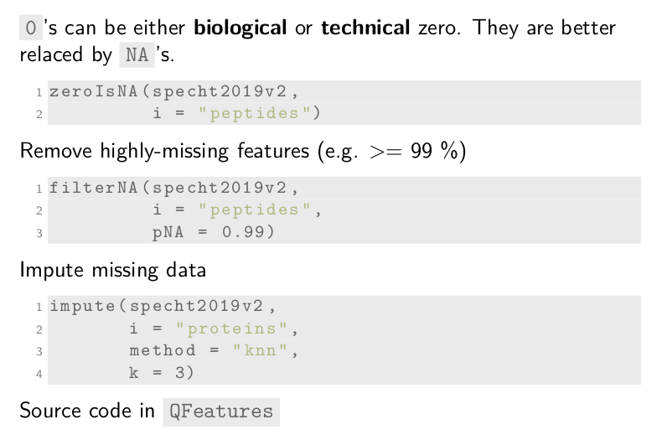The width and height of the screenshot is (667, 435).
Task: Select the bold word "technical"
Action: pyautogui.click(x=365, y=28)
